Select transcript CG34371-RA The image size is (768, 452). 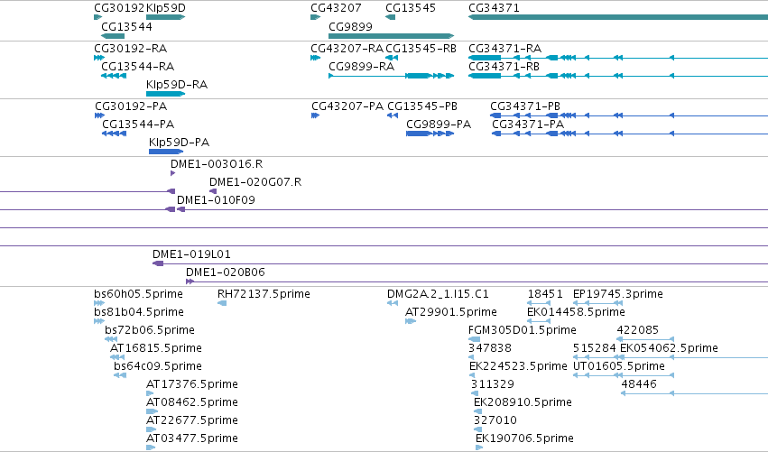pos(618,58)
